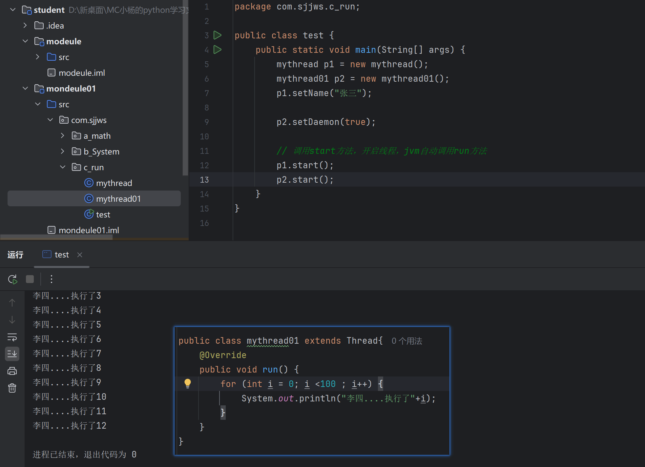The height and width of the screenshot is (467, 645).
Task: Open the run toolbar more options menu
Action: 52,279
